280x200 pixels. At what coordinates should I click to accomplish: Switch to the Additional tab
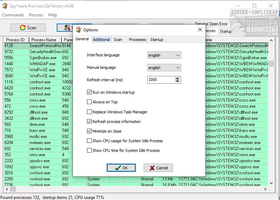101,40
